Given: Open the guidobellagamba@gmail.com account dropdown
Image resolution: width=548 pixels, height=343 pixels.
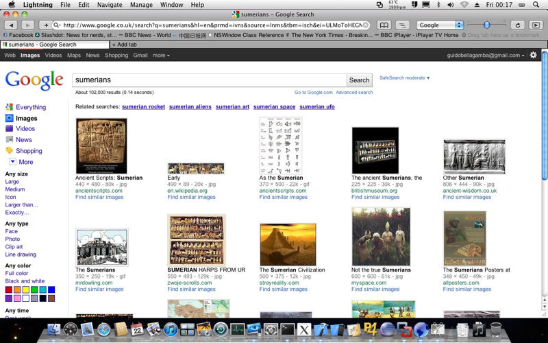Looking at the screenshot, I should [x=486, y=56].
